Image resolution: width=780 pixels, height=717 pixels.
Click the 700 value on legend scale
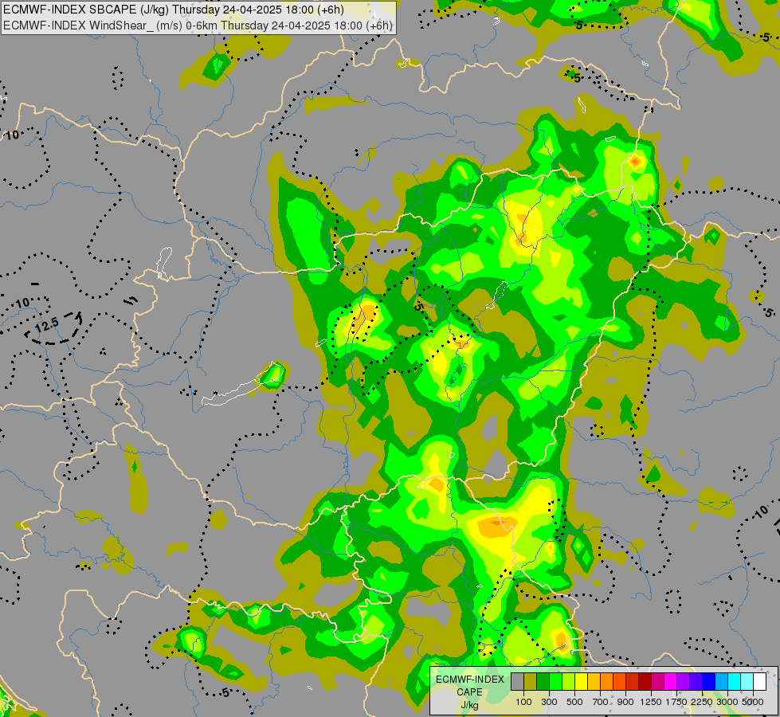tap(601, 702)
